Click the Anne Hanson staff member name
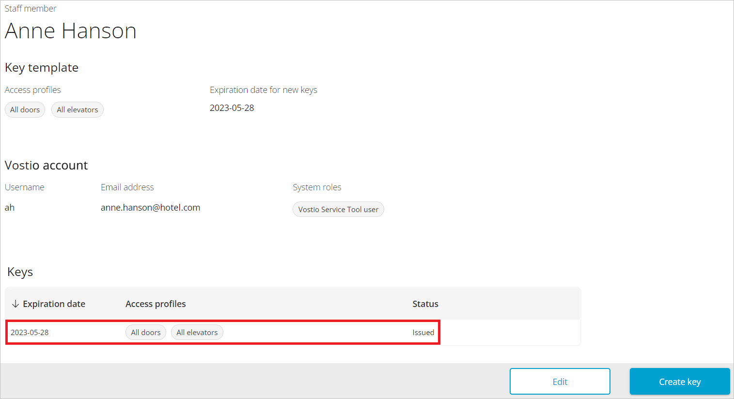The height and width of the screenshot is (399, 734). (x=71, y=31)
